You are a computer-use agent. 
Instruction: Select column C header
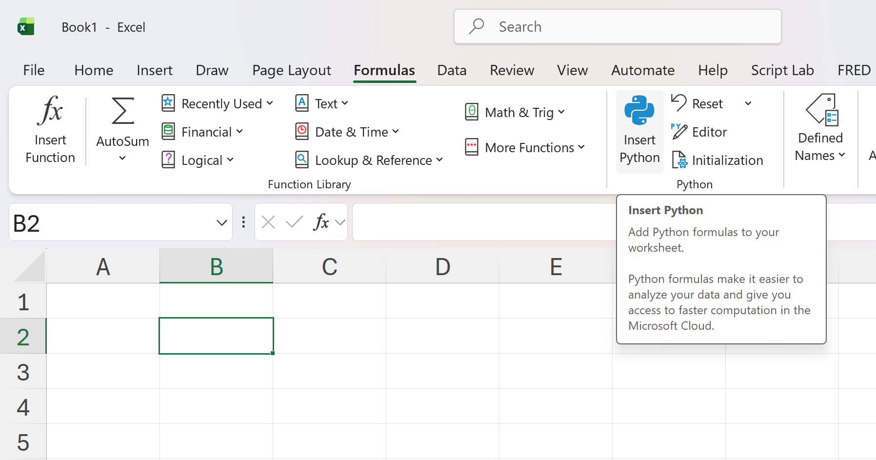pos(329,266)
